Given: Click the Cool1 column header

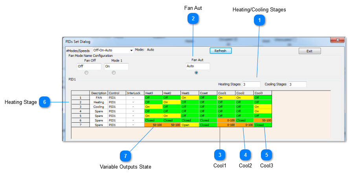Looking at the screenshot, I should point(226,93).
